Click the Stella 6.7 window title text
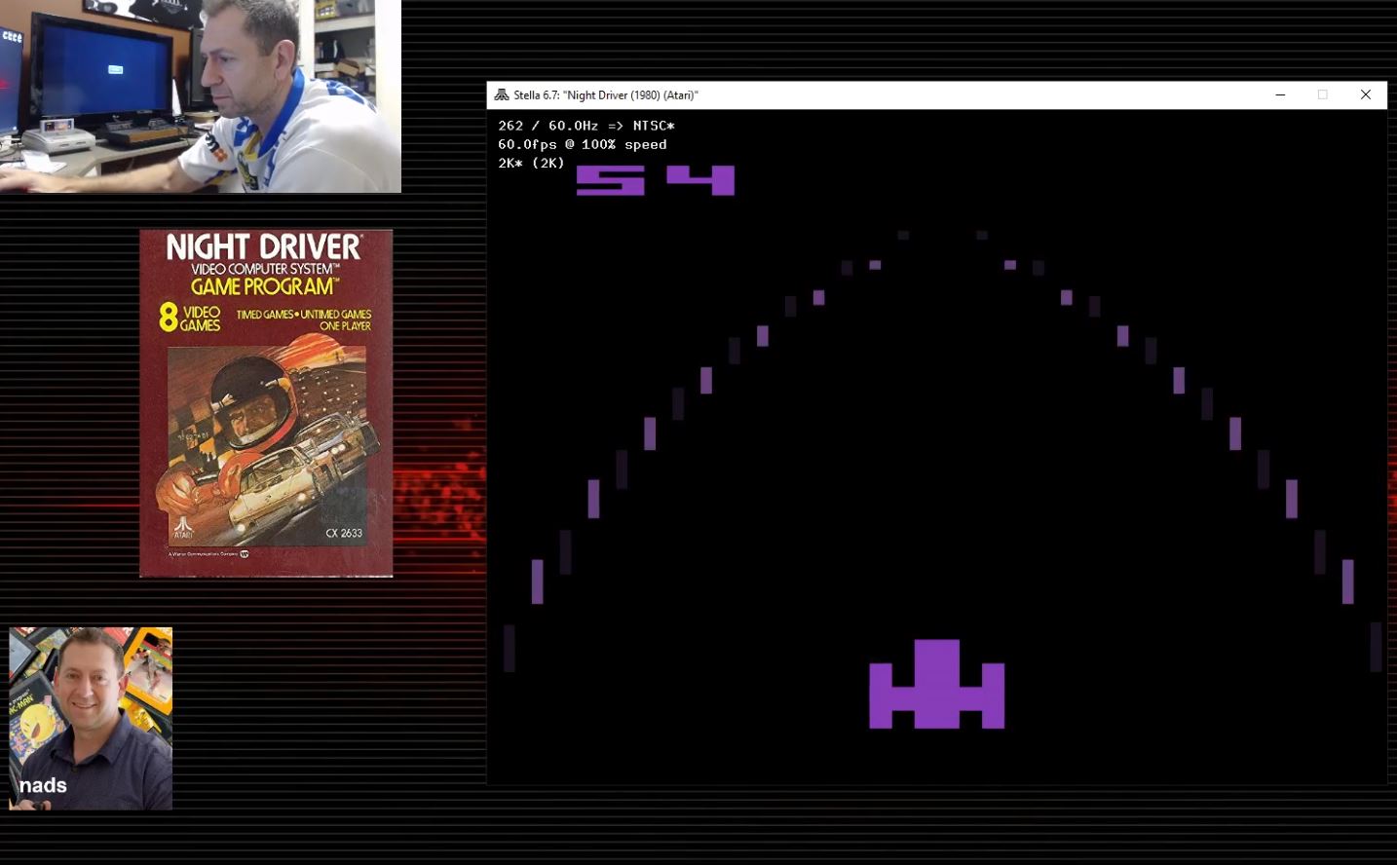 [606, 95]
